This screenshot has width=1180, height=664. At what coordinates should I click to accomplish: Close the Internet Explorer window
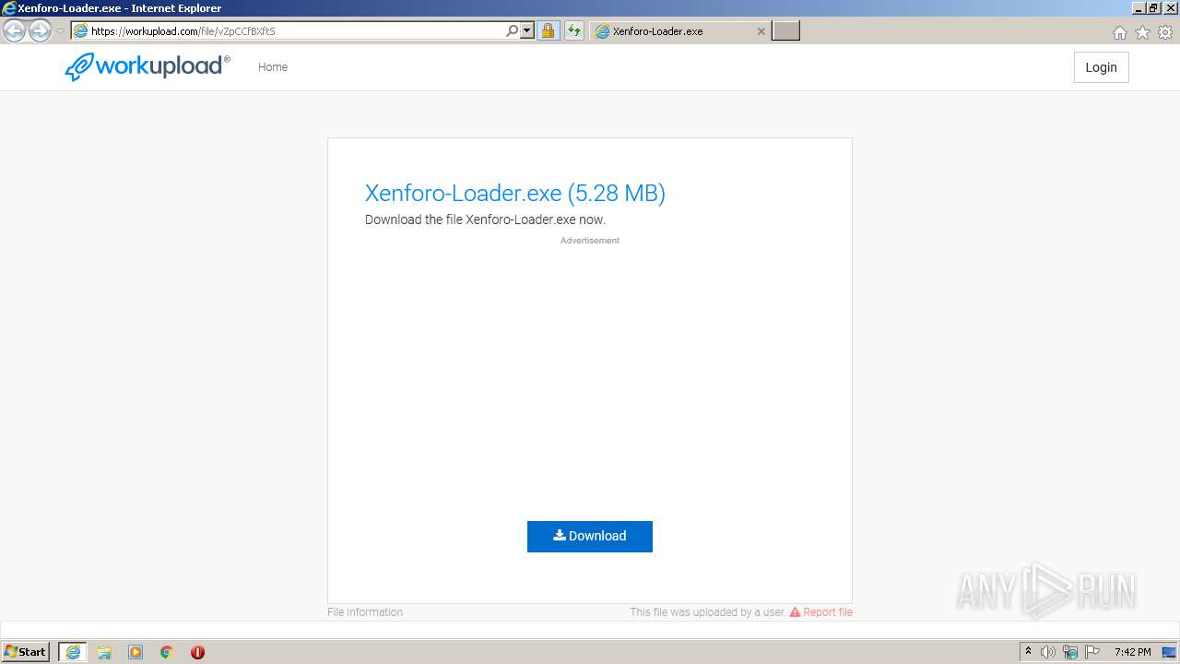pyautogui.click(x=1169, y=8)
